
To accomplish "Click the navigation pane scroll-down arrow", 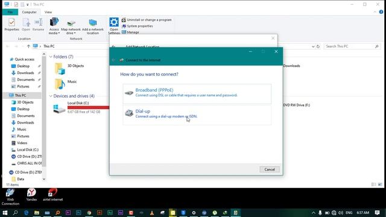I will tap(44, 179).
